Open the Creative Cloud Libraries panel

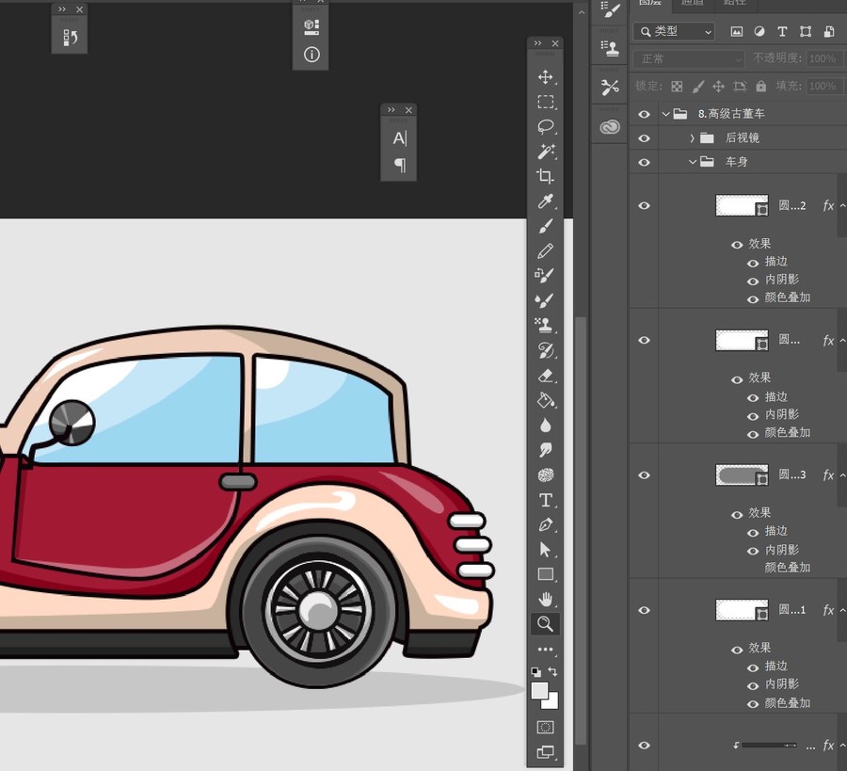coord(609,126)
